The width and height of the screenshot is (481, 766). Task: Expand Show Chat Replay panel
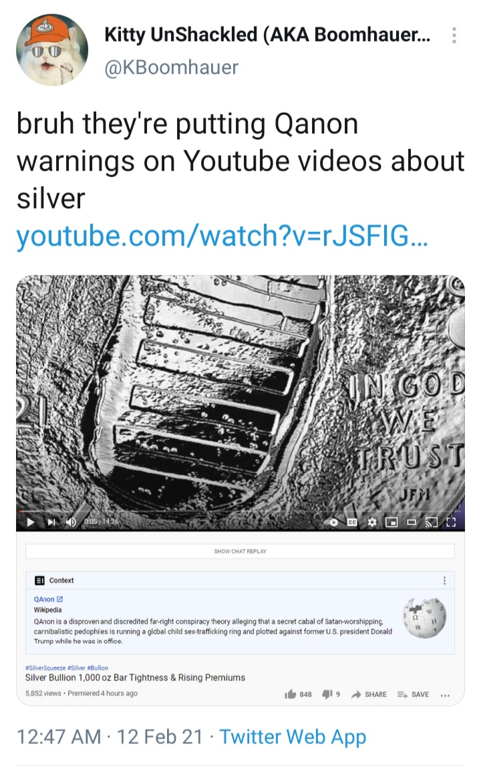[240, 551]
